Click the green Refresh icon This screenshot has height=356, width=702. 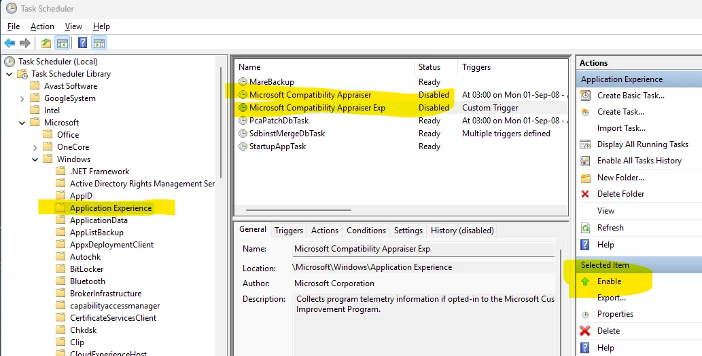coord(585,228)
